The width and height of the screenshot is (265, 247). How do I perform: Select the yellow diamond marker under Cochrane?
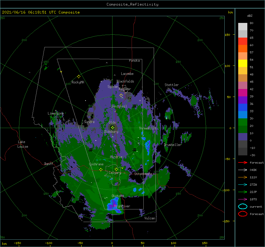[101, 169]
